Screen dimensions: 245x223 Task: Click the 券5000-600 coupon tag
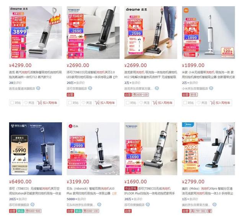coord(33,211)
